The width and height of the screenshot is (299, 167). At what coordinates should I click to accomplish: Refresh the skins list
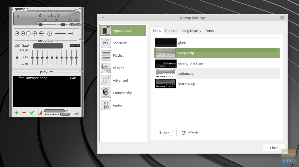(x=190, y=133)
